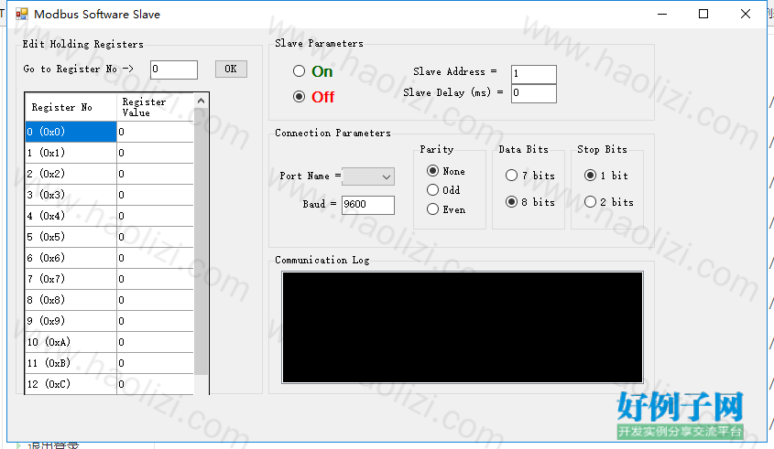Image resolution: width=774 pixels, height=449 pixels.
Task: Click the Baud rate field
Action: 368,205
